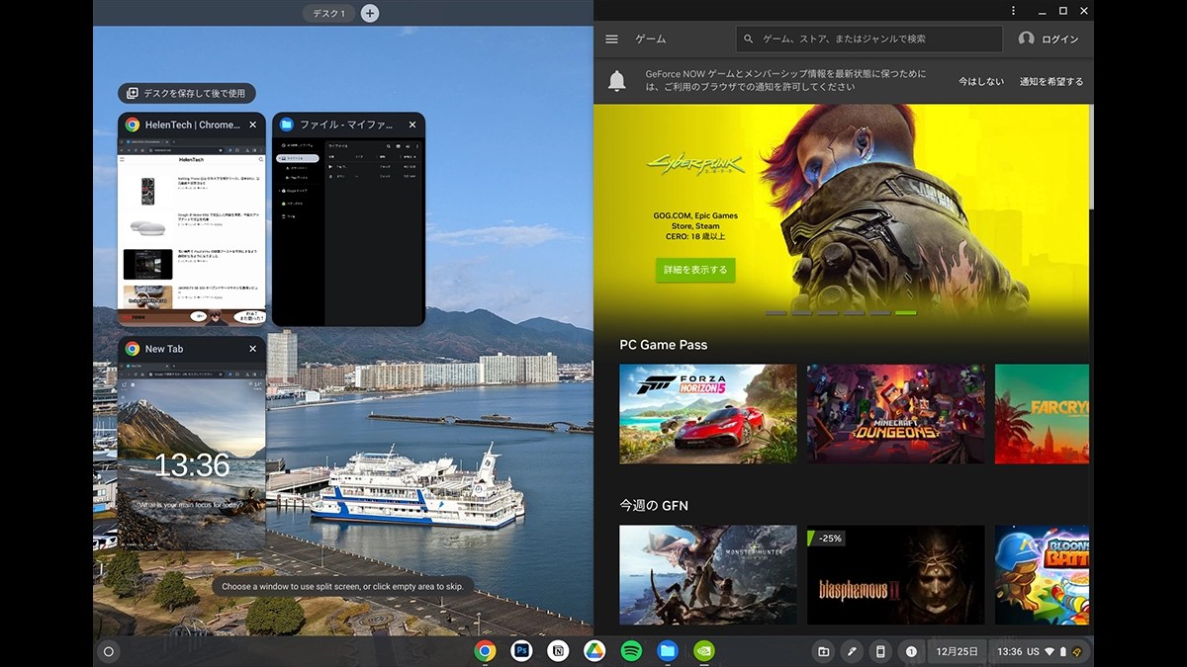Click the login profile avatar icon
Image resolution: width=1187 pixels, height=667 pixels.
pyautogui.click(x=1026, y=40)
